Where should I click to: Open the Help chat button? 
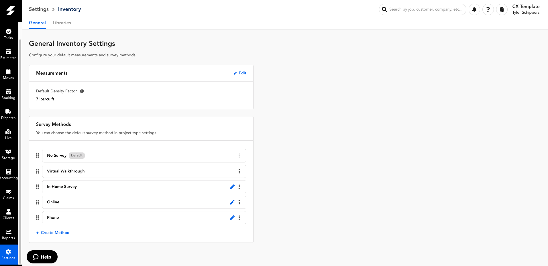[42, 257]
